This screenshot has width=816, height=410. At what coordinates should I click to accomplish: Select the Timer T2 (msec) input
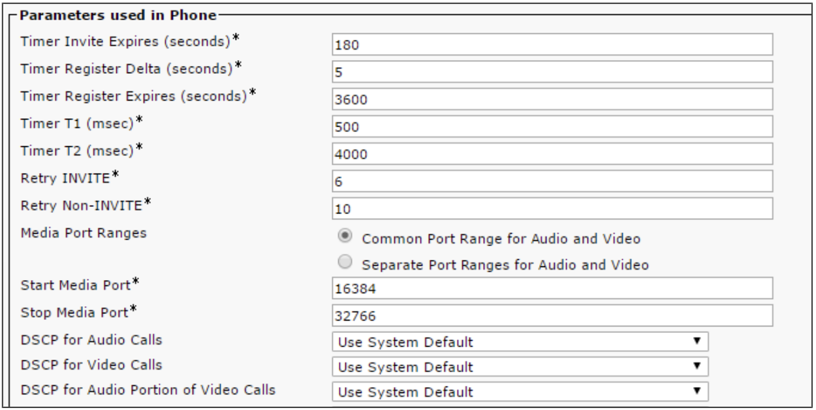[x=552, y=153]
